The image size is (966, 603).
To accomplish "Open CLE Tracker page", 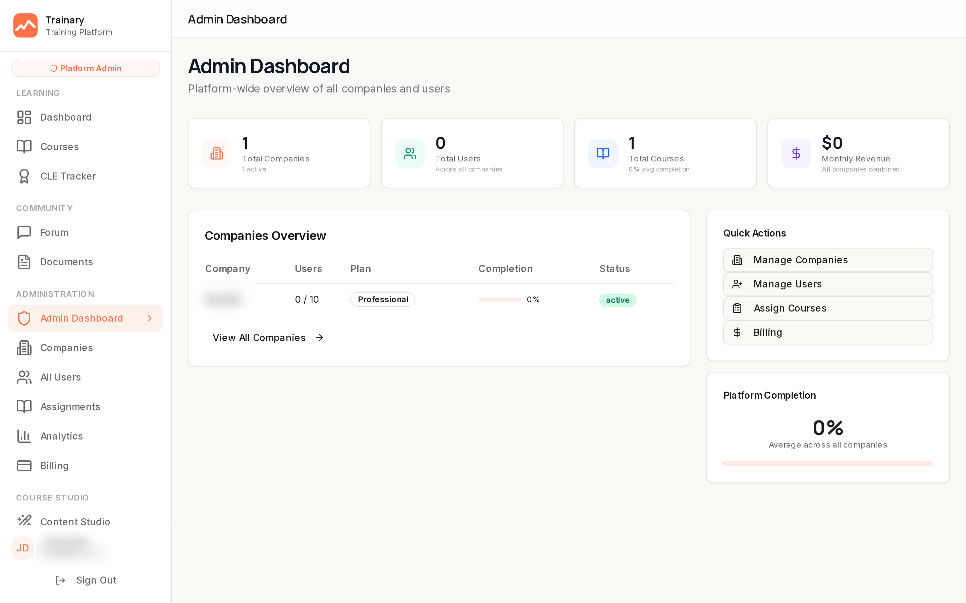I will click(86, 176).
